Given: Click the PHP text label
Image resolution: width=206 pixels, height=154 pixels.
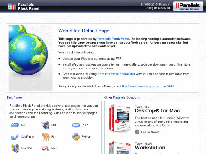Looking at the screenshot, I should coord(85,125).
